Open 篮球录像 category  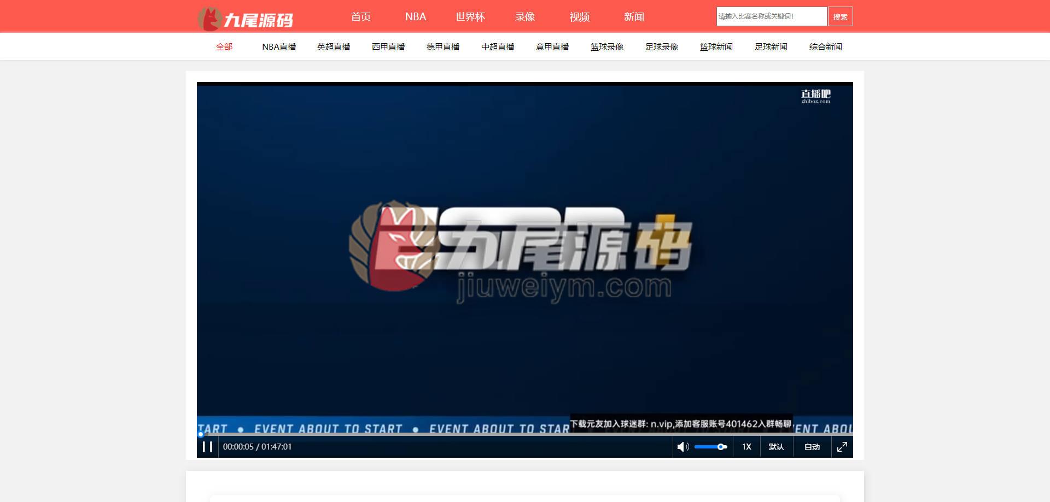(x=607, y=47)
